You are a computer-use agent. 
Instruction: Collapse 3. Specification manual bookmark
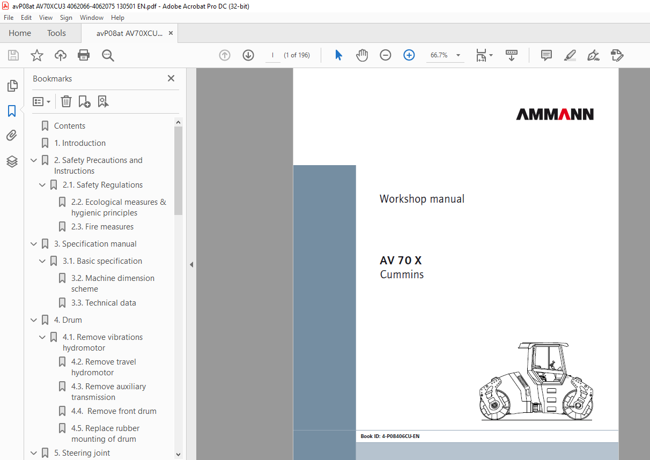(x=34, y=244)
